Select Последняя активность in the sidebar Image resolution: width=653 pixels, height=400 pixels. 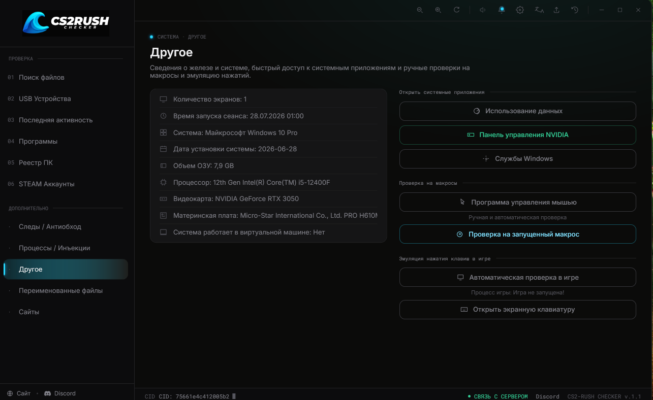pyautogui.click(x=66, y=120)
